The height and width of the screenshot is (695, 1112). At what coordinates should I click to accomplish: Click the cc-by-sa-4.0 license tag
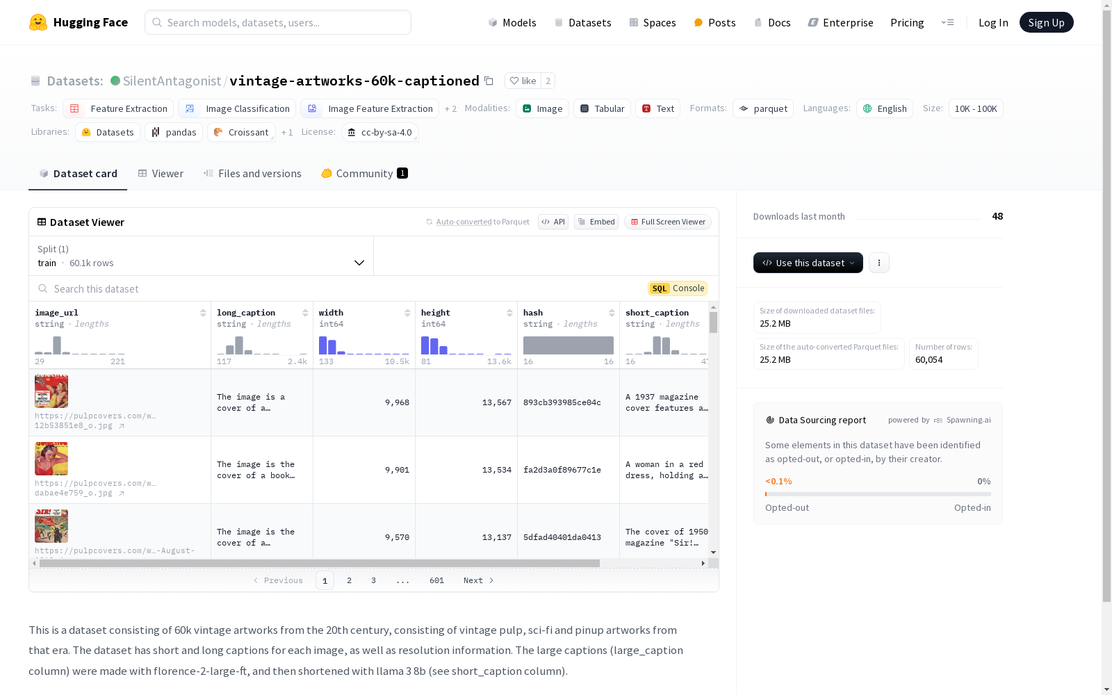379,132
